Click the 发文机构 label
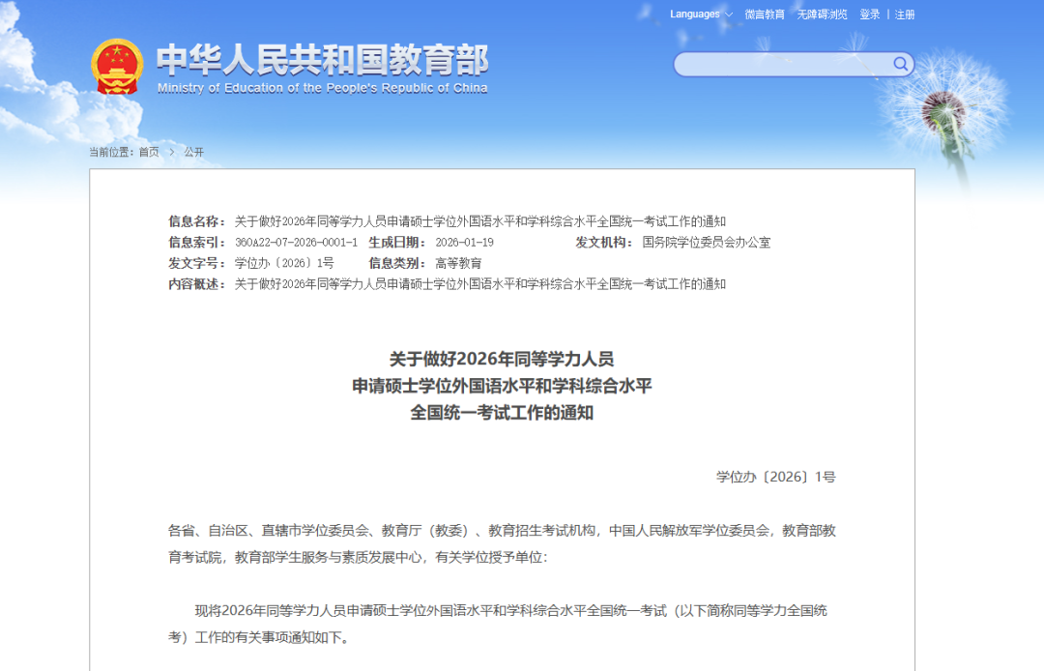Viewport: 1044px width, 671px height. 604,243
